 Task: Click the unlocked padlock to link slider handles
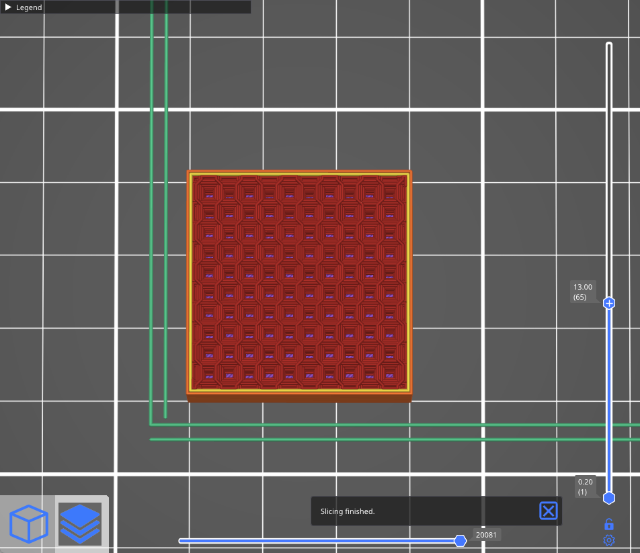608,523
